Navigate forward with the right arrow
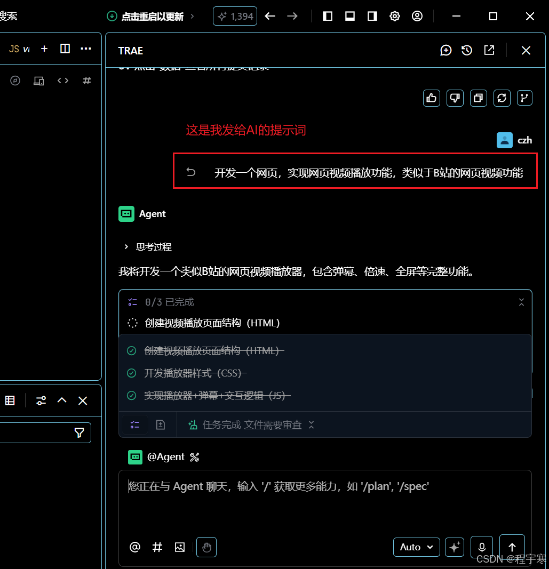 [292, 17]
